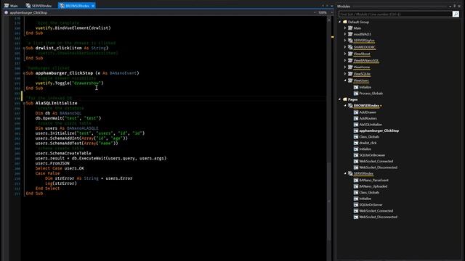
Task: Go to WebSocket_Connected under SERVERIndex
Action: click(x=376, y=211)
